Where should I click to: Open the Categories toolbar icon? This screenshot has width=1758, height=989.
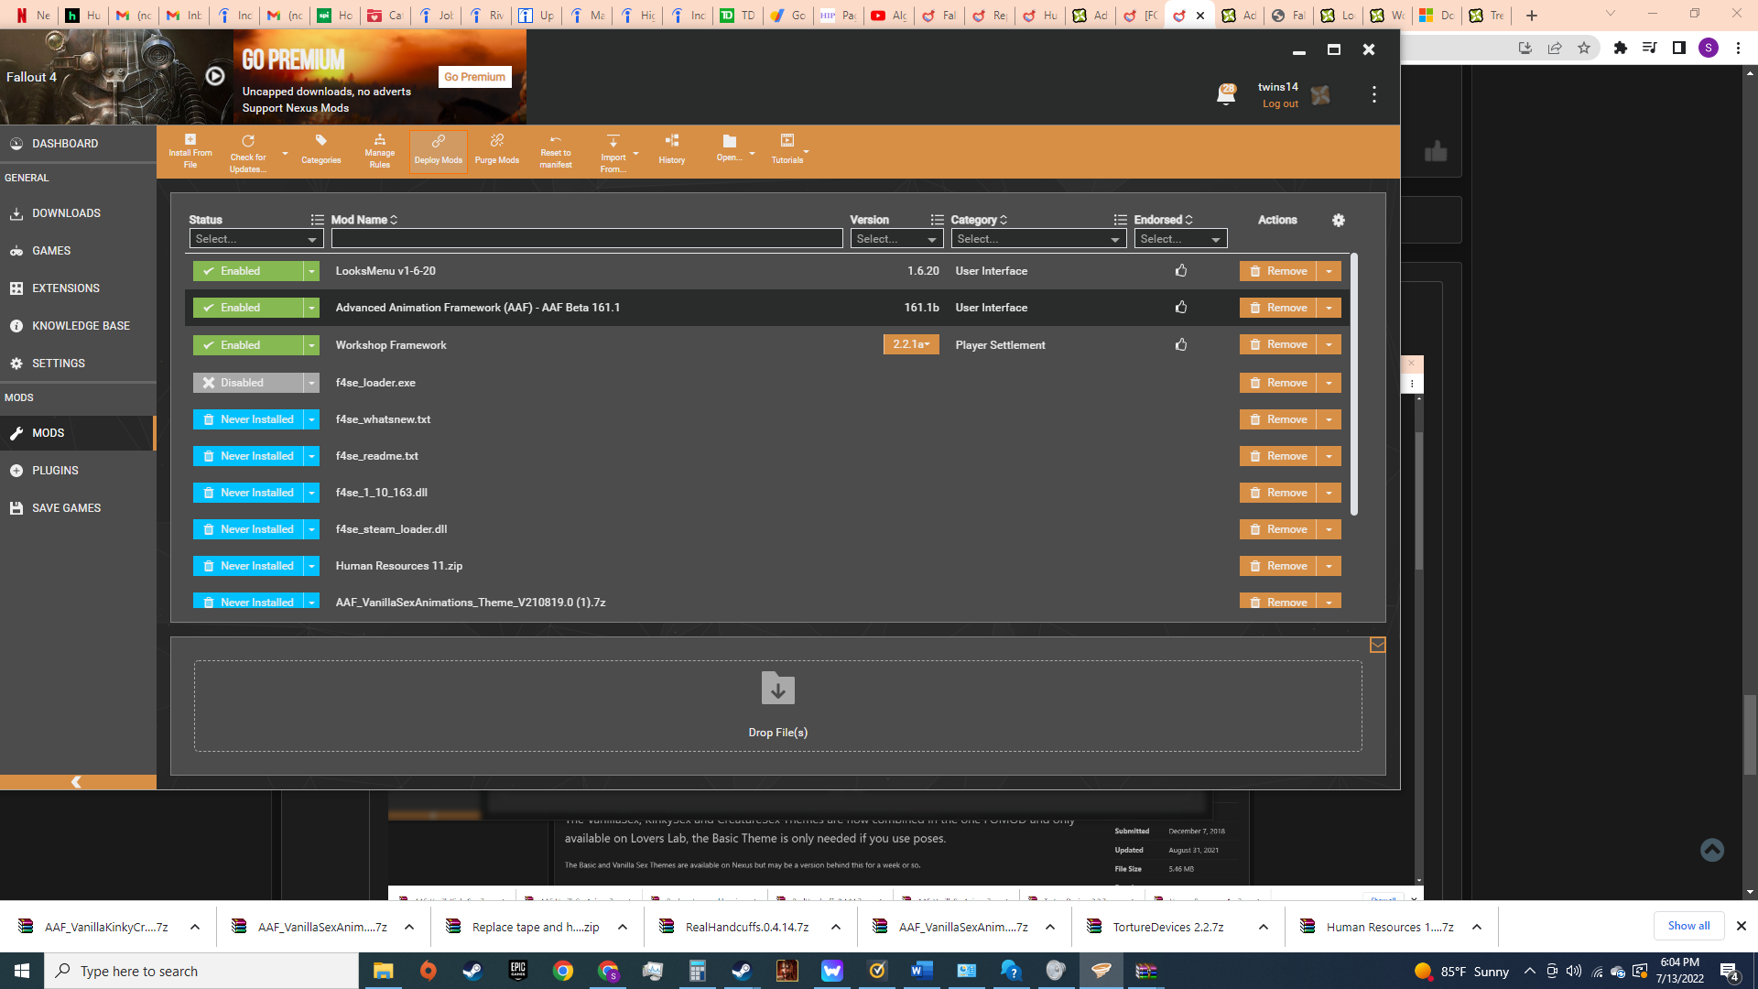(x=320, y=151)
